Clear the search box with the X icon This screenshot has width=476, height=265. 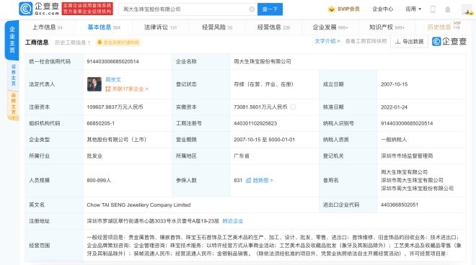tap(252, 9)
